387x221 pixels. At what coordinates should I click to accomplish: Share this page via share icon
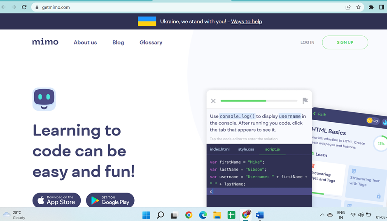coord(348,7)
